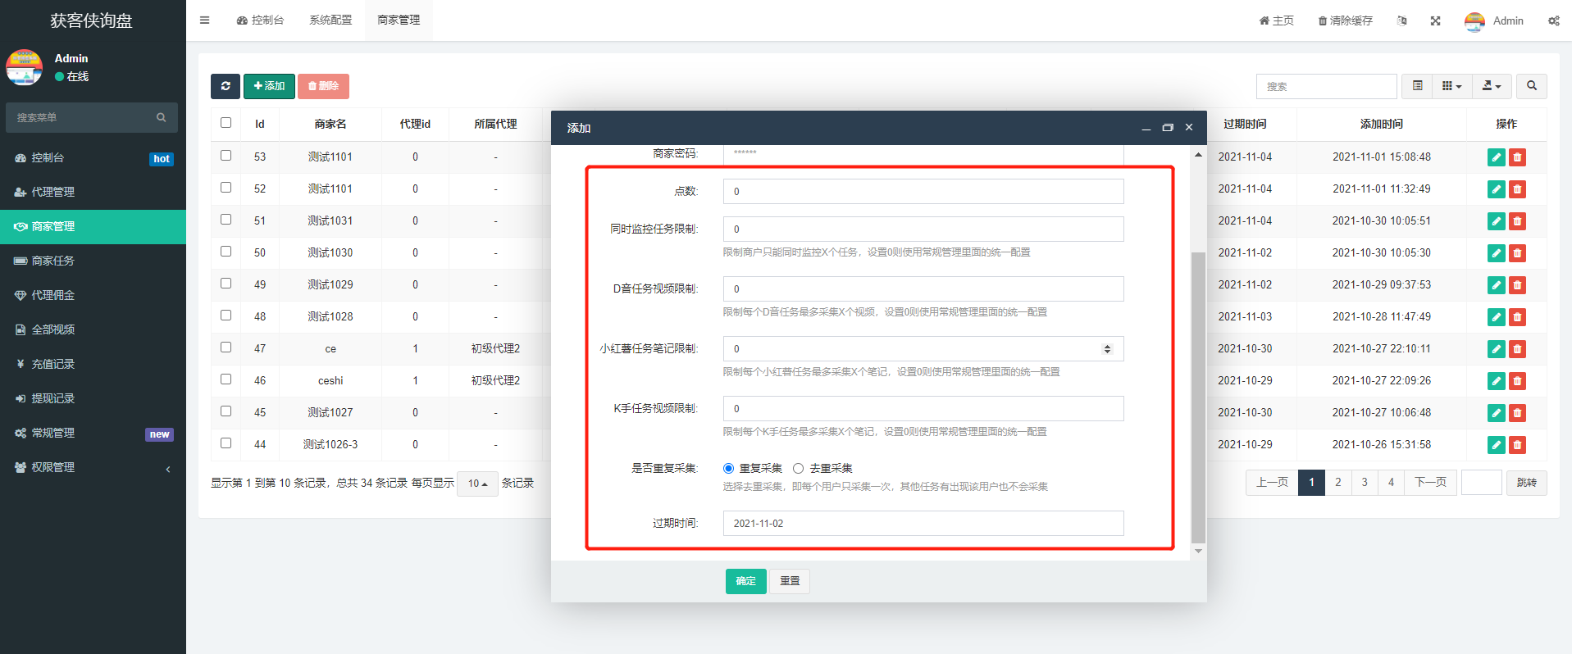Click the fullscreen icon in top bar
This screenshot has width=1572, height=654.
coord(1435,21)
